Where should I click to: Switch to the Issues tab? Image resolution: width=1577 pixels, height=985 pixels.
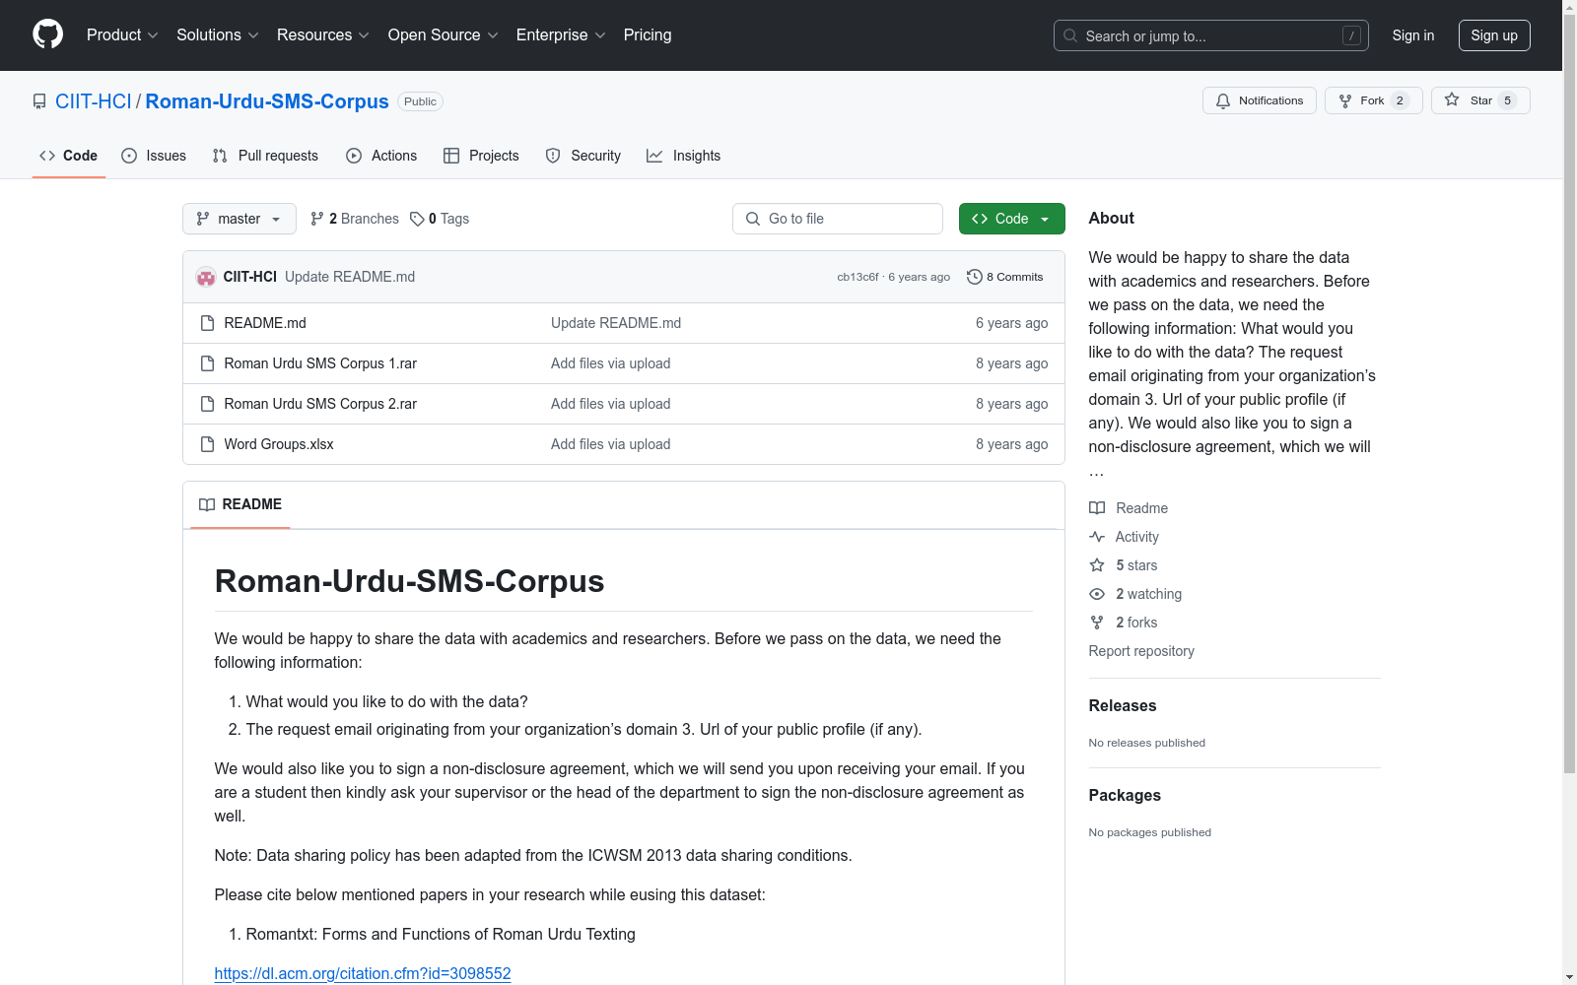[x=154, y=156]
